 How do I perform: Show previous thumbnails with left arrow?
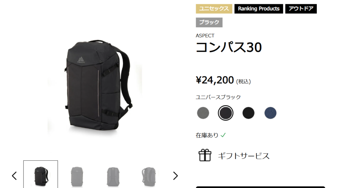14,176
